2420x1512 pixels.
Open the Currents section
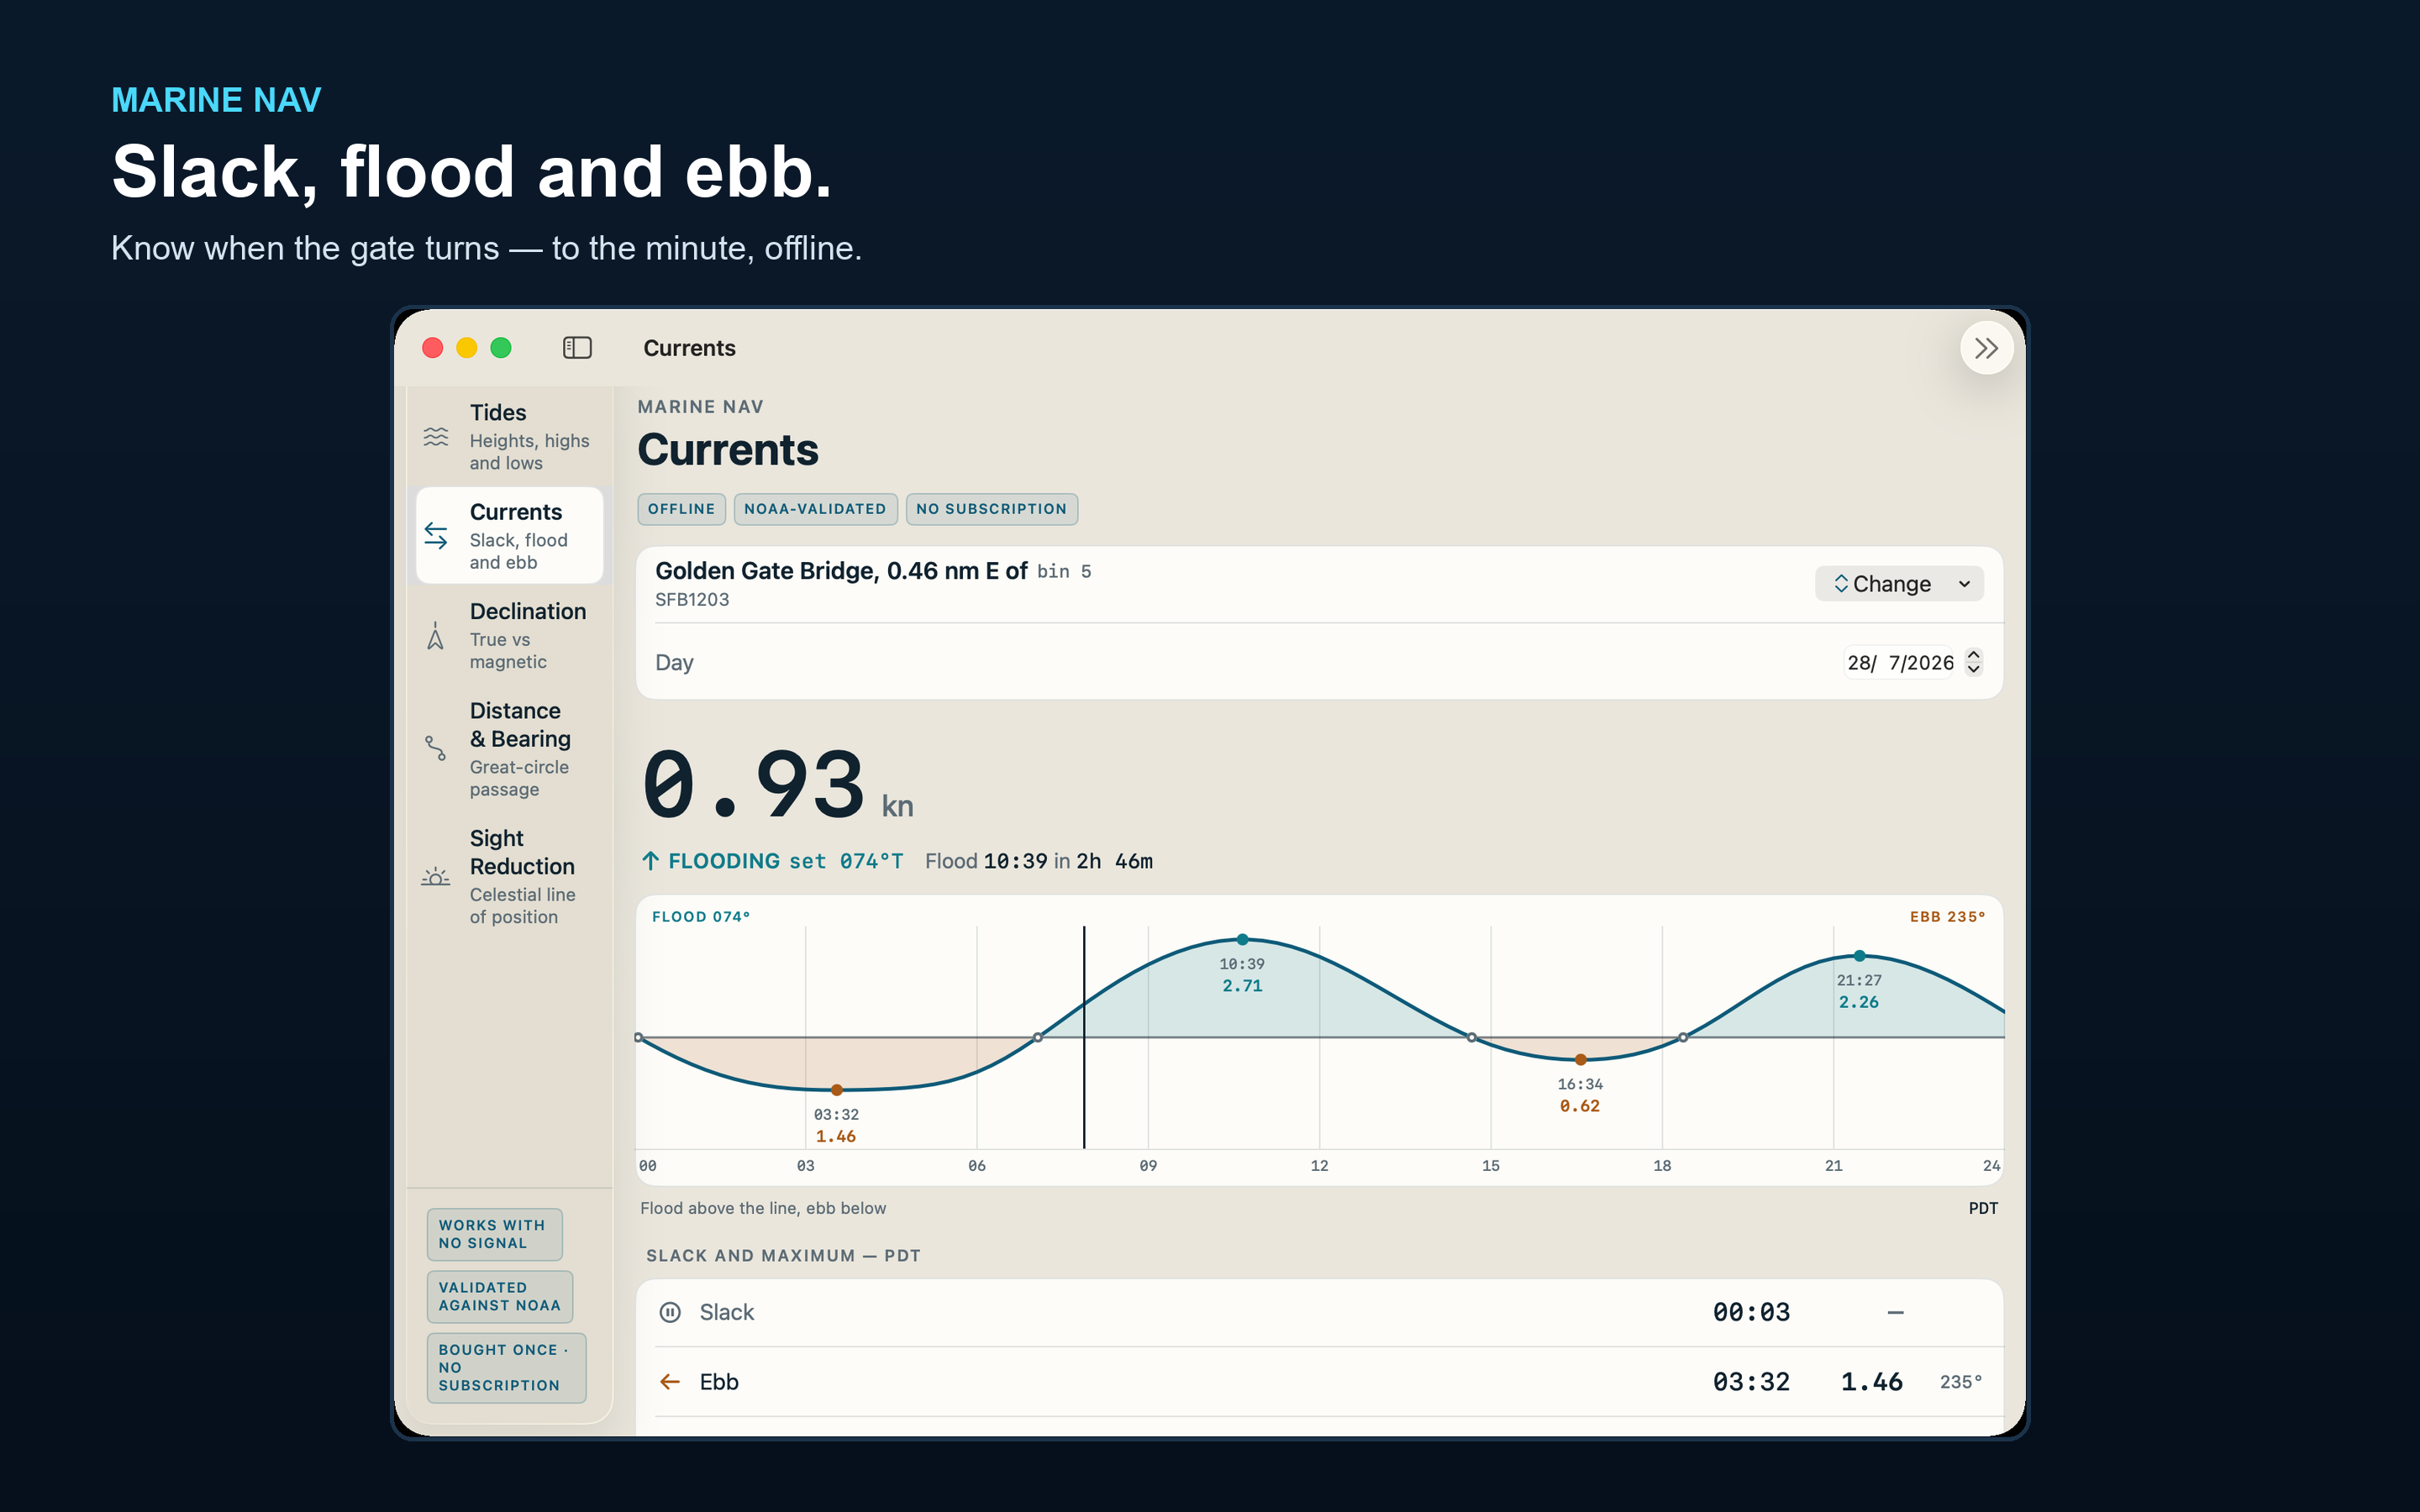(509, 536)
